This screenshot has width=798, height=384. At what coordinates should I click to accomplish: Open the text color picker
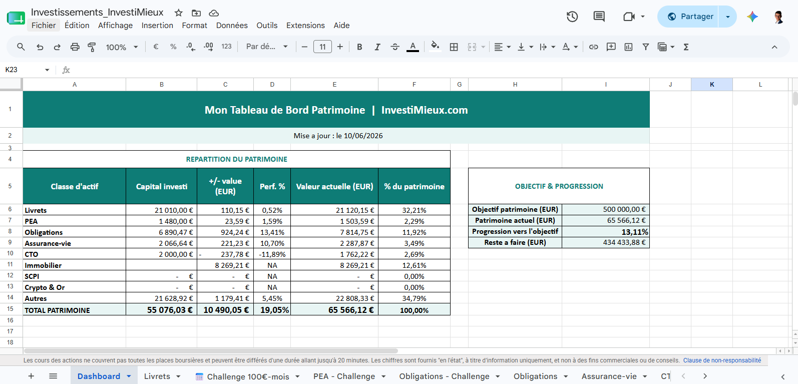coord(413,47)
